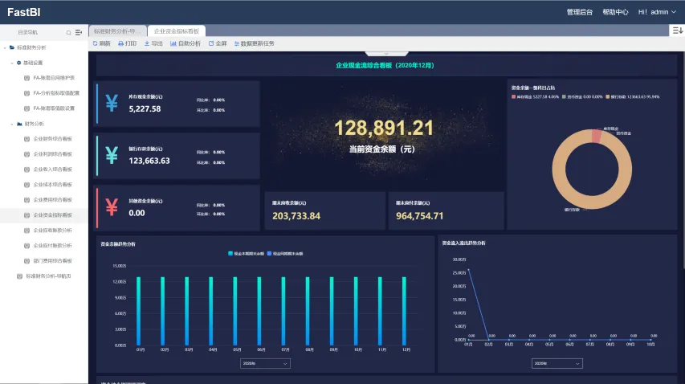Click the 01月 peak point on line chart
The width and height of the screenshot is (685, 384).
[468, 270]
